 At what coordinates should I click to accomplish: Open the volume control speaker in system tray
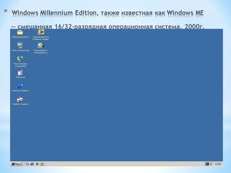(211, 163)
